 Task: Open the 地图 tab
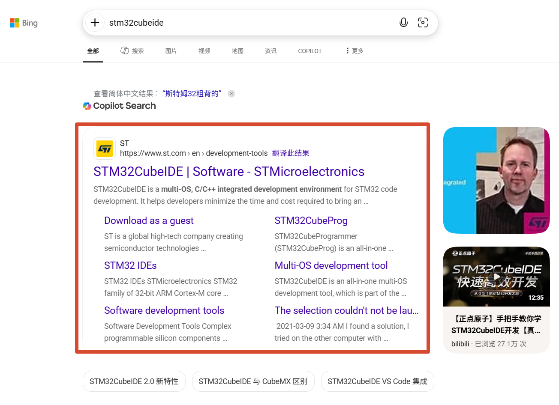pyautogui.click(x=237, y=51)
